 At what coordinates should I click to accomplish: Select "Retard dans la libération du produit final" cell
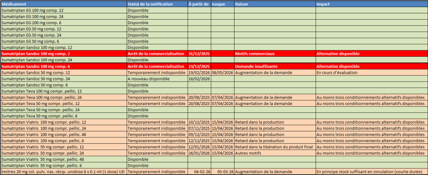274,147
